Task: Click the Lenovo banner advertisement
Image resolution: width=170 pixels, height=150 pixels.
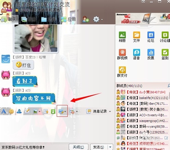Action: pos(143,19)
